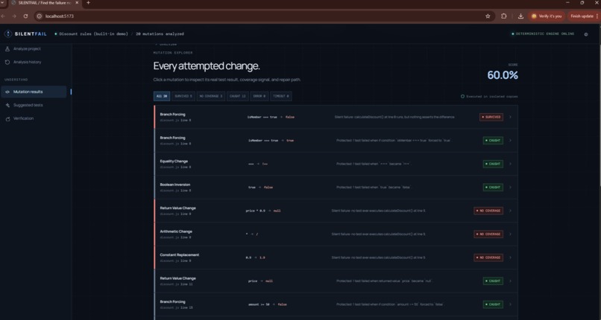
Task: Click the SilentFail logo icon
Action: coord(8,33)
